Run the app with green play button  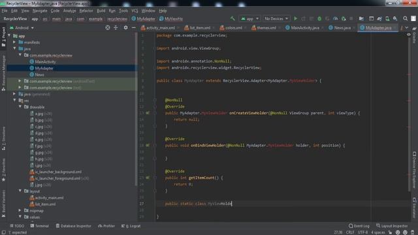point(295,19)
